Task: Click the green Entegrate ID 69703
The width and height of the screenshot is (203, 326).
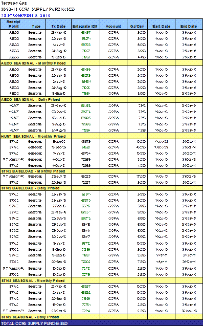Action: tap(86, 45)
